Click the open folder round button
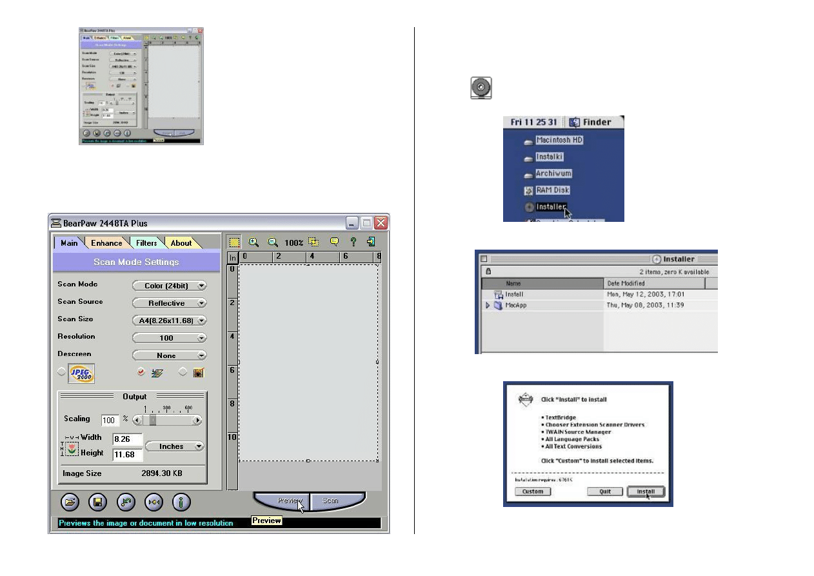 pyautogui.click(x=70, y=502)
